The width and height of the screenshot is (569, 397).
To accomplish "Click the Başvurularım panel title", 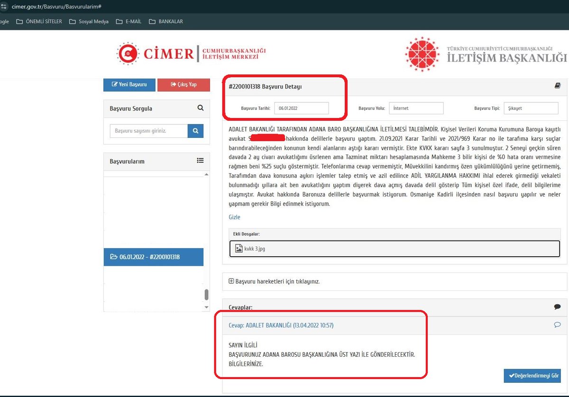I will coord(127,161).
